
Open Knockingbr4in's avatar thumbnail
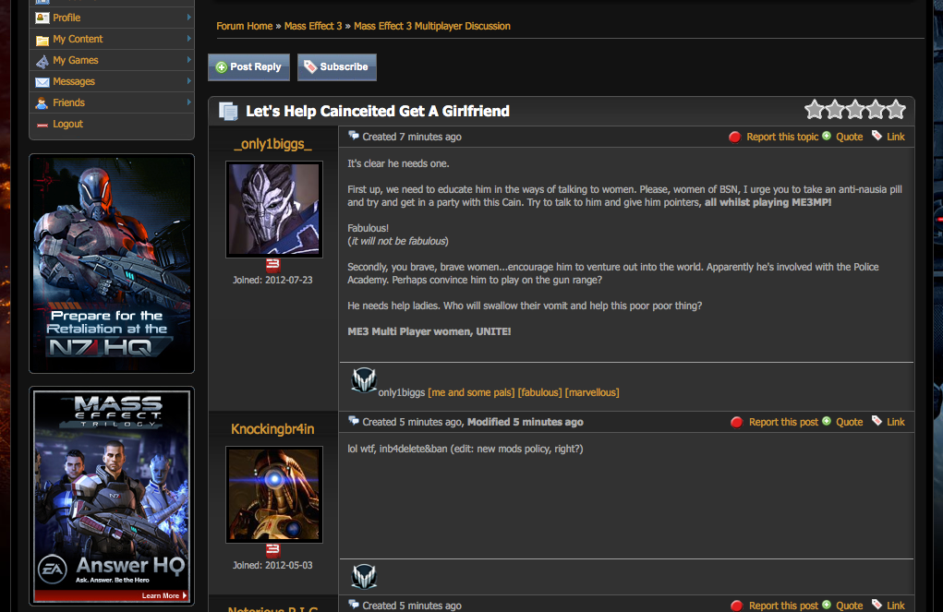(x=274, y=494)
